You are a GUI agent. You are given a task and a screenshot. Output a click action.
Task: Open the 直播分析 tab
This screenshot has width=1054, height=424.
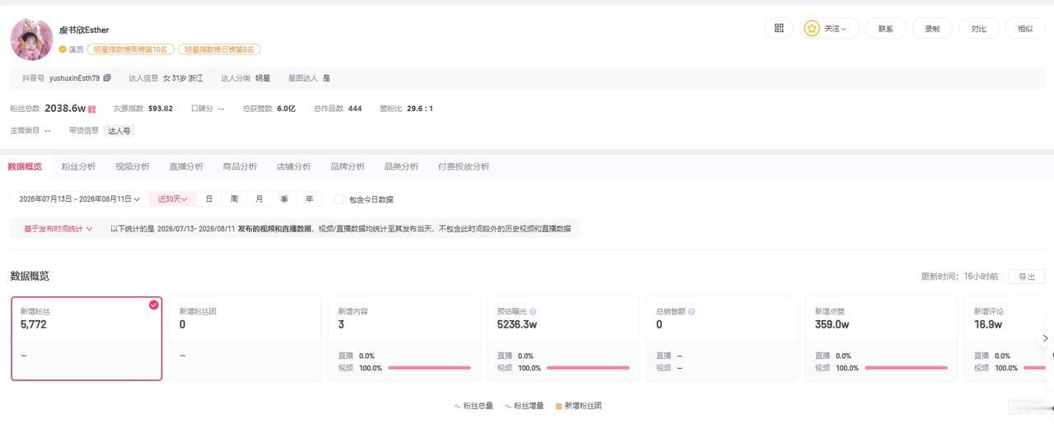[x=186, y=166]
